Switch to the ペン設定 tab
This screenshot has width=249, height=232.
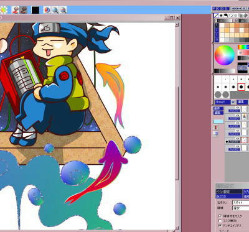pos(229,192)
